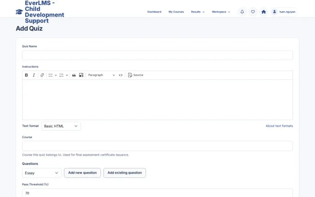Focus the Quiz Name field
The height and width of the screenshot is (197, 315).
pyautogui.click(x=157, y=55)
